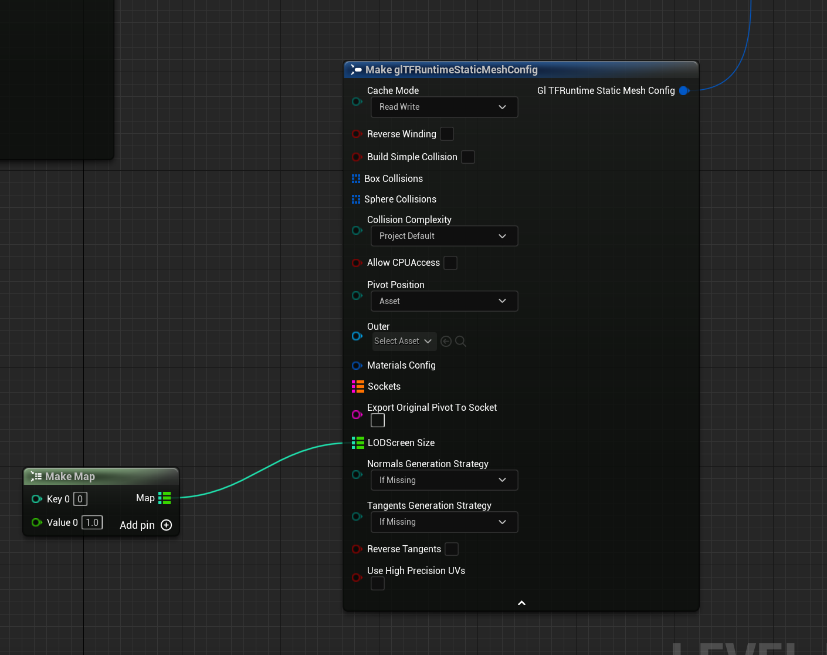
Task: Click the Map output pin on Make Map
Action: tap(164, 498)
